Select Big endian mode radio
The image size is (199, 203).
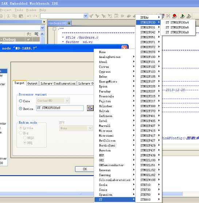pyautogui.click(x=20, y=133)
